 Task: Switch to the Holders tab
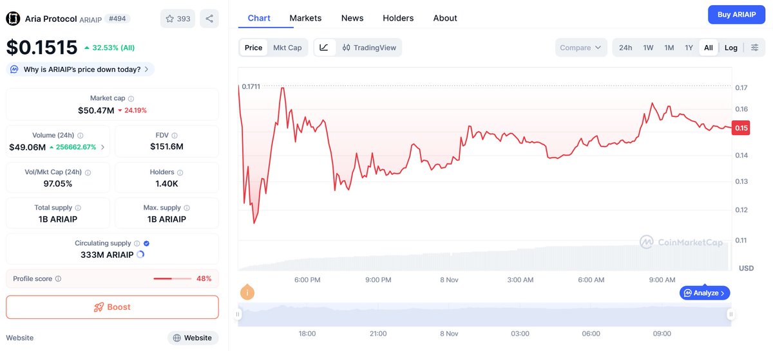click(398, 18)
